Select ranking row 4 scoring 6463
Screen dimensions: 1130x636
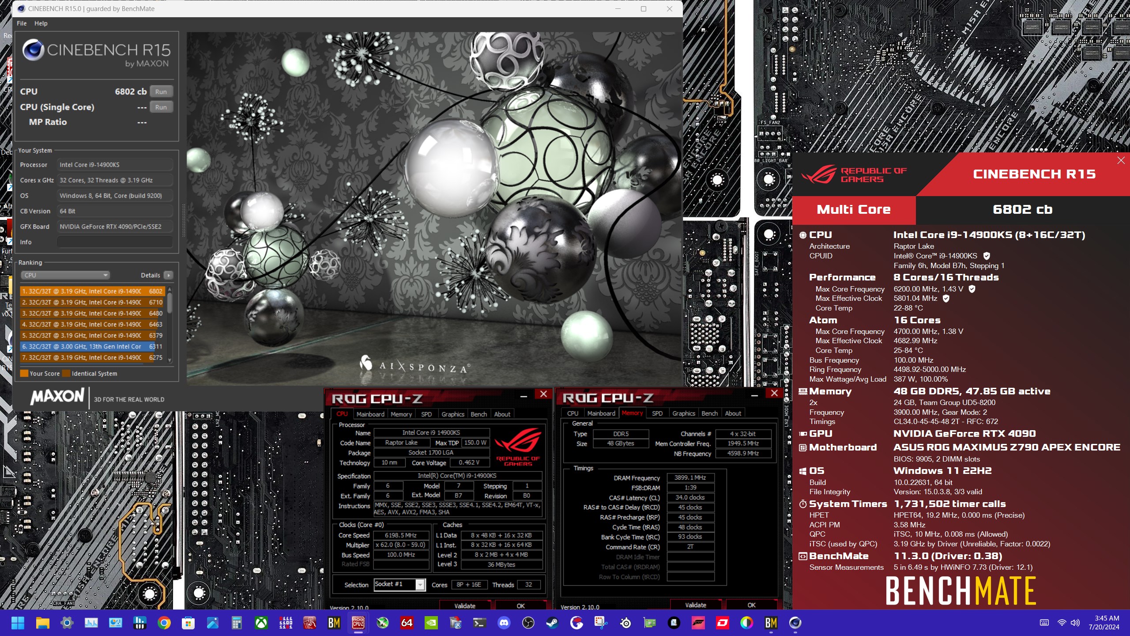click(92, 325)
